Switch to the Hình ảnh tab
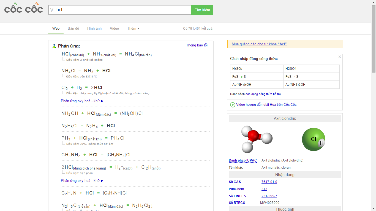Viewport: 376px width, 211px height. point(94,29)
